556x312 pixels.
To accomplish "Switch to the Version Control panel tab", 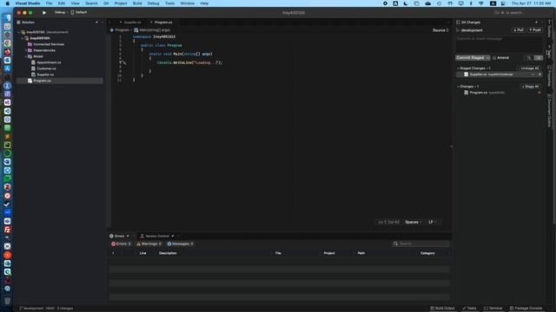I will [156, 236].
